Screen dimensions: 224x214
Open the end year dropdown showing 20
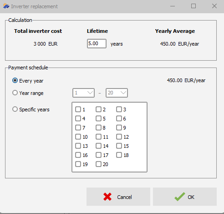coord(117,93)
